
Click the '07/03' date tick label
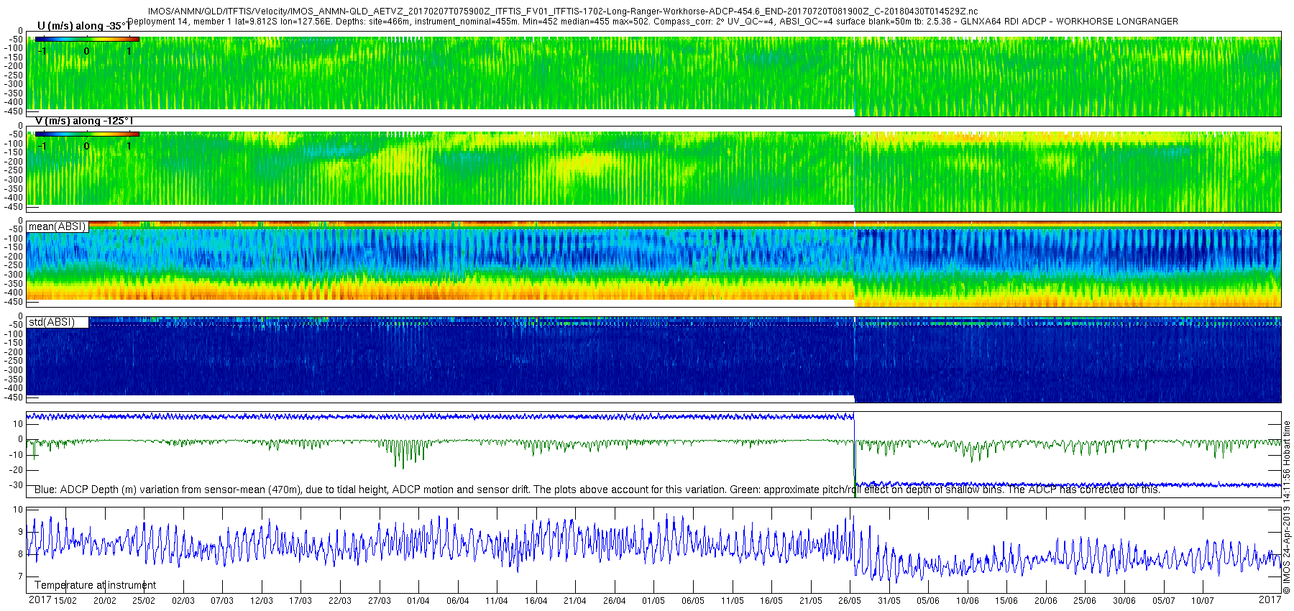[x=222, y=600]
